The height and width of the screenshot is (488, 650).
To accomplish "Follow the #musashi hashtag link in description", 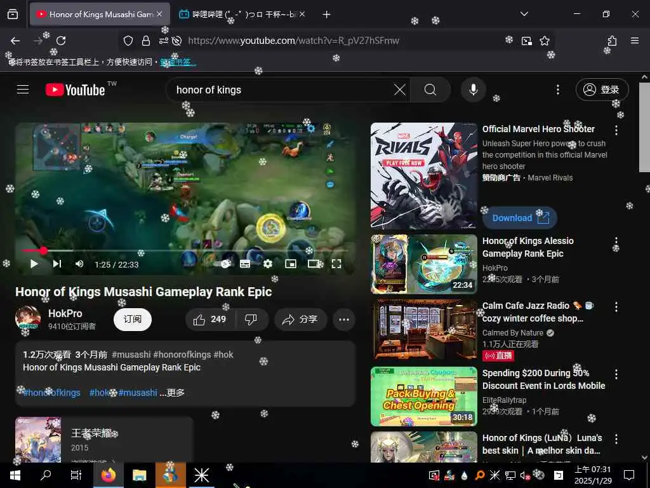I will coord(138,393).
